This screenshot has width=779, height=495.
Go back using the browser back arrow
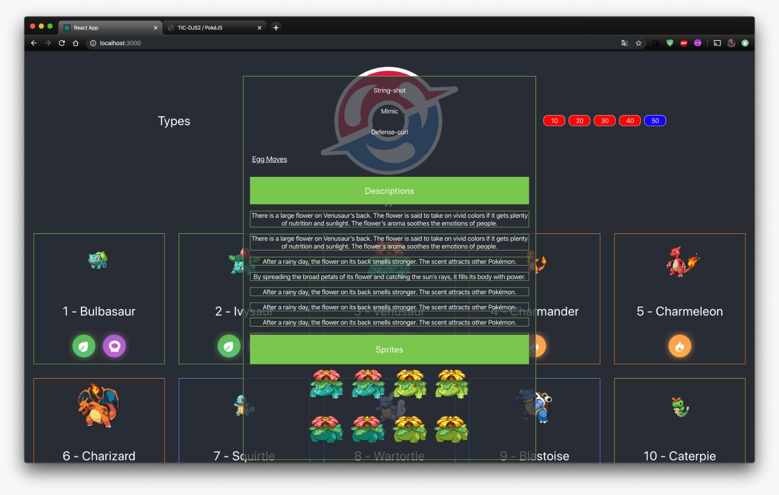[34, 43]
